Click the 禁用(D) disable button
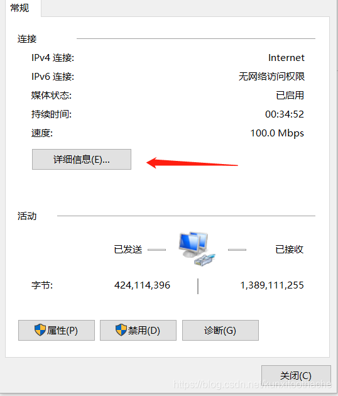 [138, 331]
